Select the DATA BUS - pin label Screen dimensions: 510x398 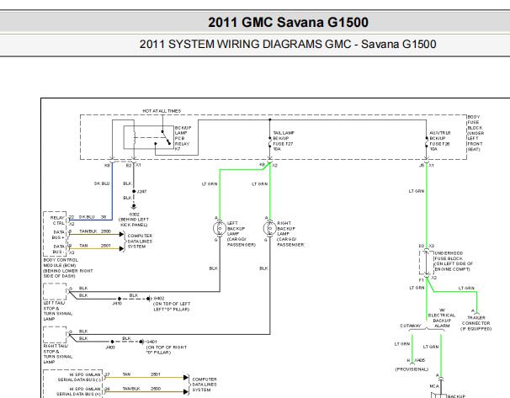(59, 249)
